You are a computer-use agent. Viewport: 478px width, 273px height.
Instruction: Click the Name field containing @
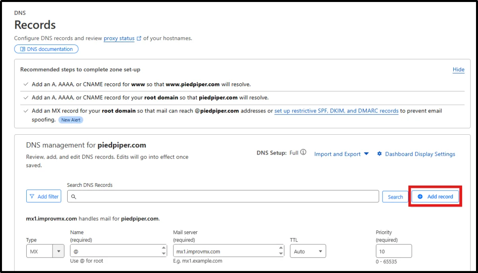pyautogui.click(x=119, y=251)
